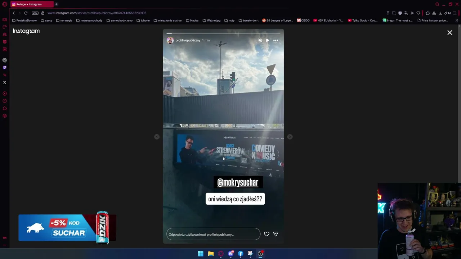This screenshot has height=259, width=461.
Task: Open the Easy Setup sliders icon
Action: [455, 13]
